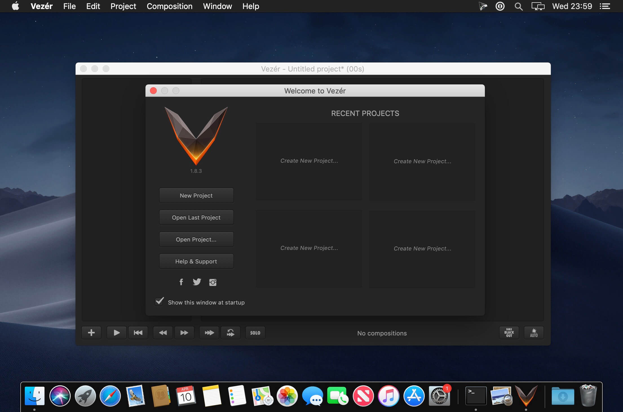Click the Play button in transport bar
This screenshot has height=412, width=623.
tap(116, 333)
